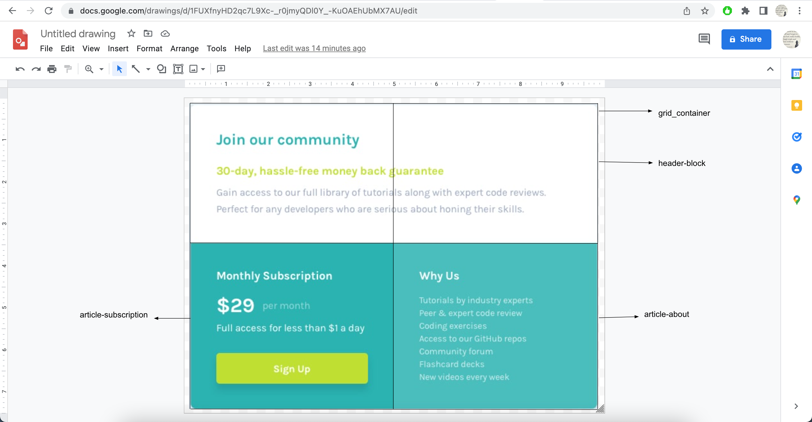Image resolution: width=812 pixels, height=422 pixels.
Task: Move drawing using folder icon
Action: pos(148,33)
